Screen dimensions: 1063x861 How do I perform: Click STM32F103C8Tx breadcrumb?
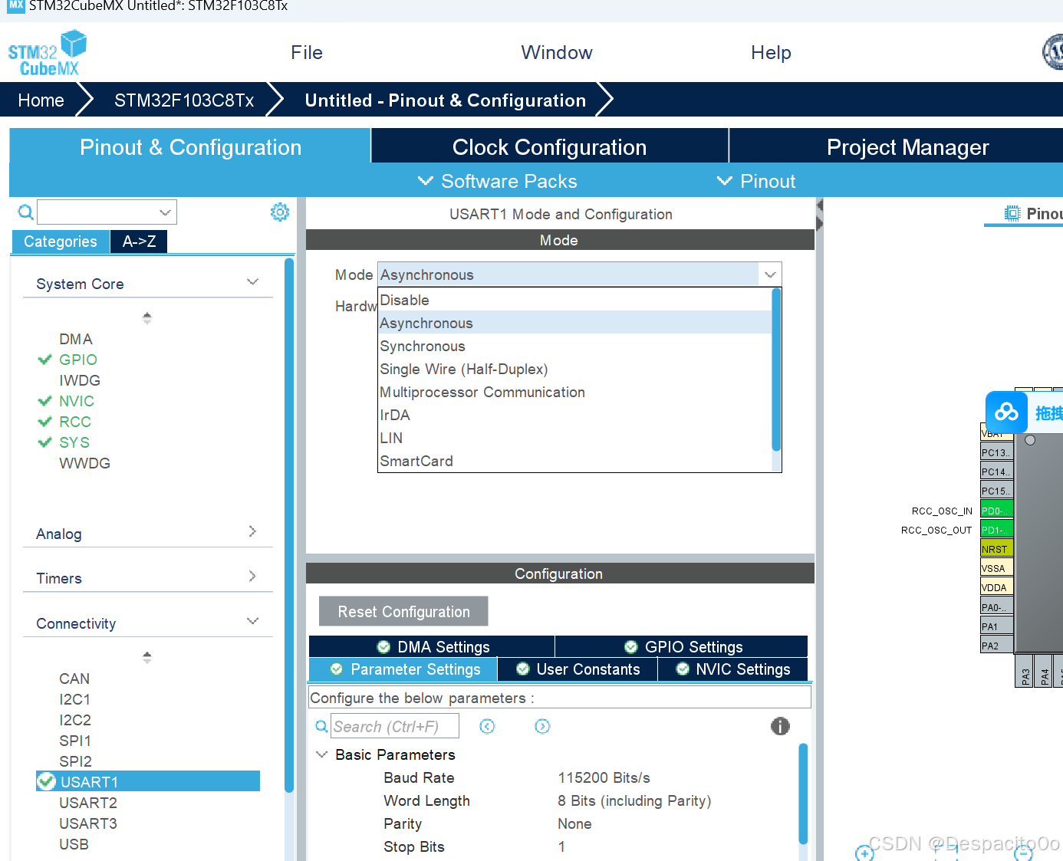tap(184, 100)
